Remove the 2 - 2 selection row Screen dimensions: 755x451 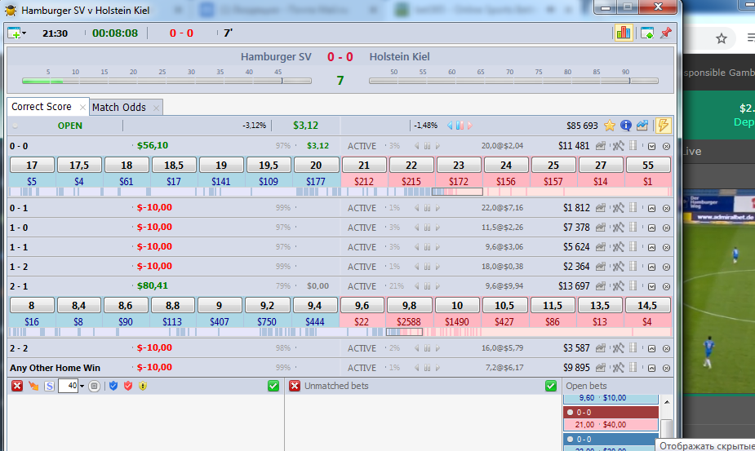(666, 348)
